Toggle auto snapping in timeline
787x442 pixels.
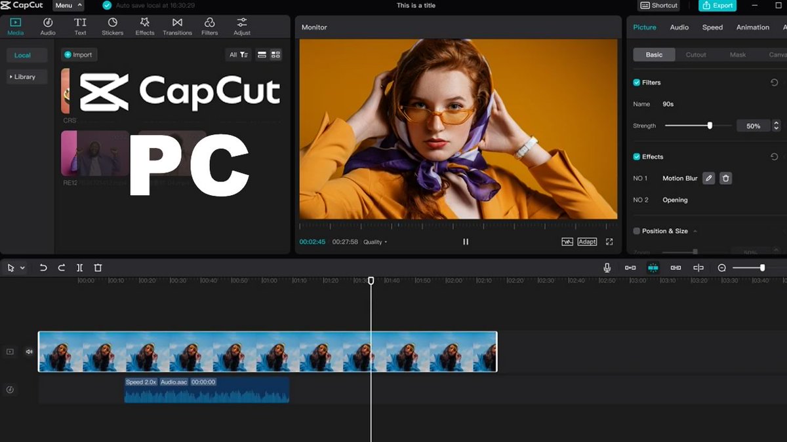[x=653, y=268]
